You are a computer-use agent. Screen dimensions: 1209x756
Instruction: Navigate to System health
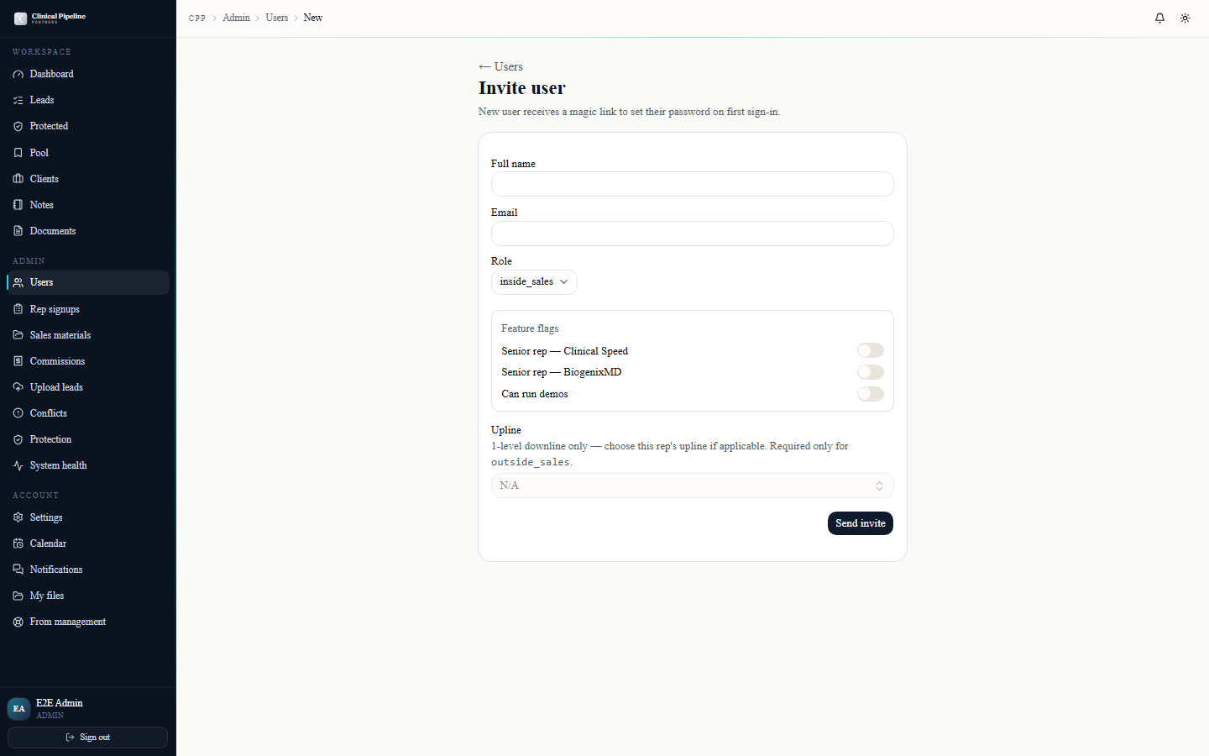[x=88, y=465]
